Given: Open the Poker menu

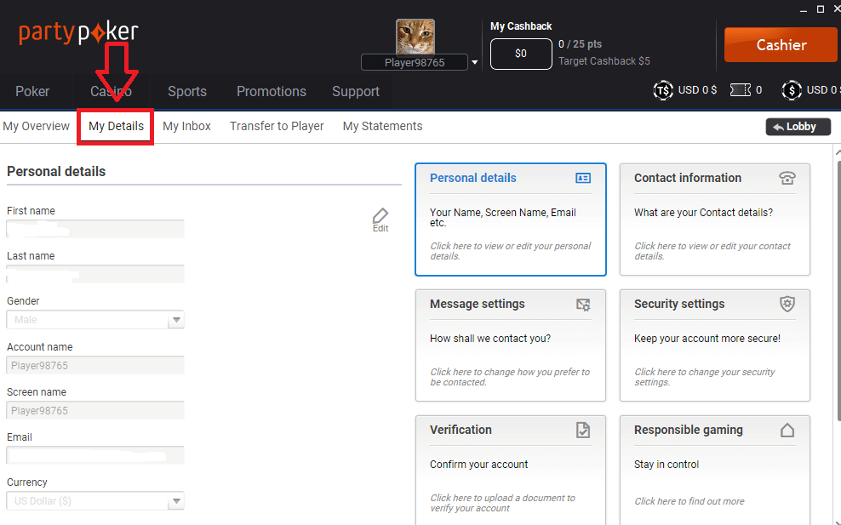Looking at the screenshot, I should (x=32, y=92).
